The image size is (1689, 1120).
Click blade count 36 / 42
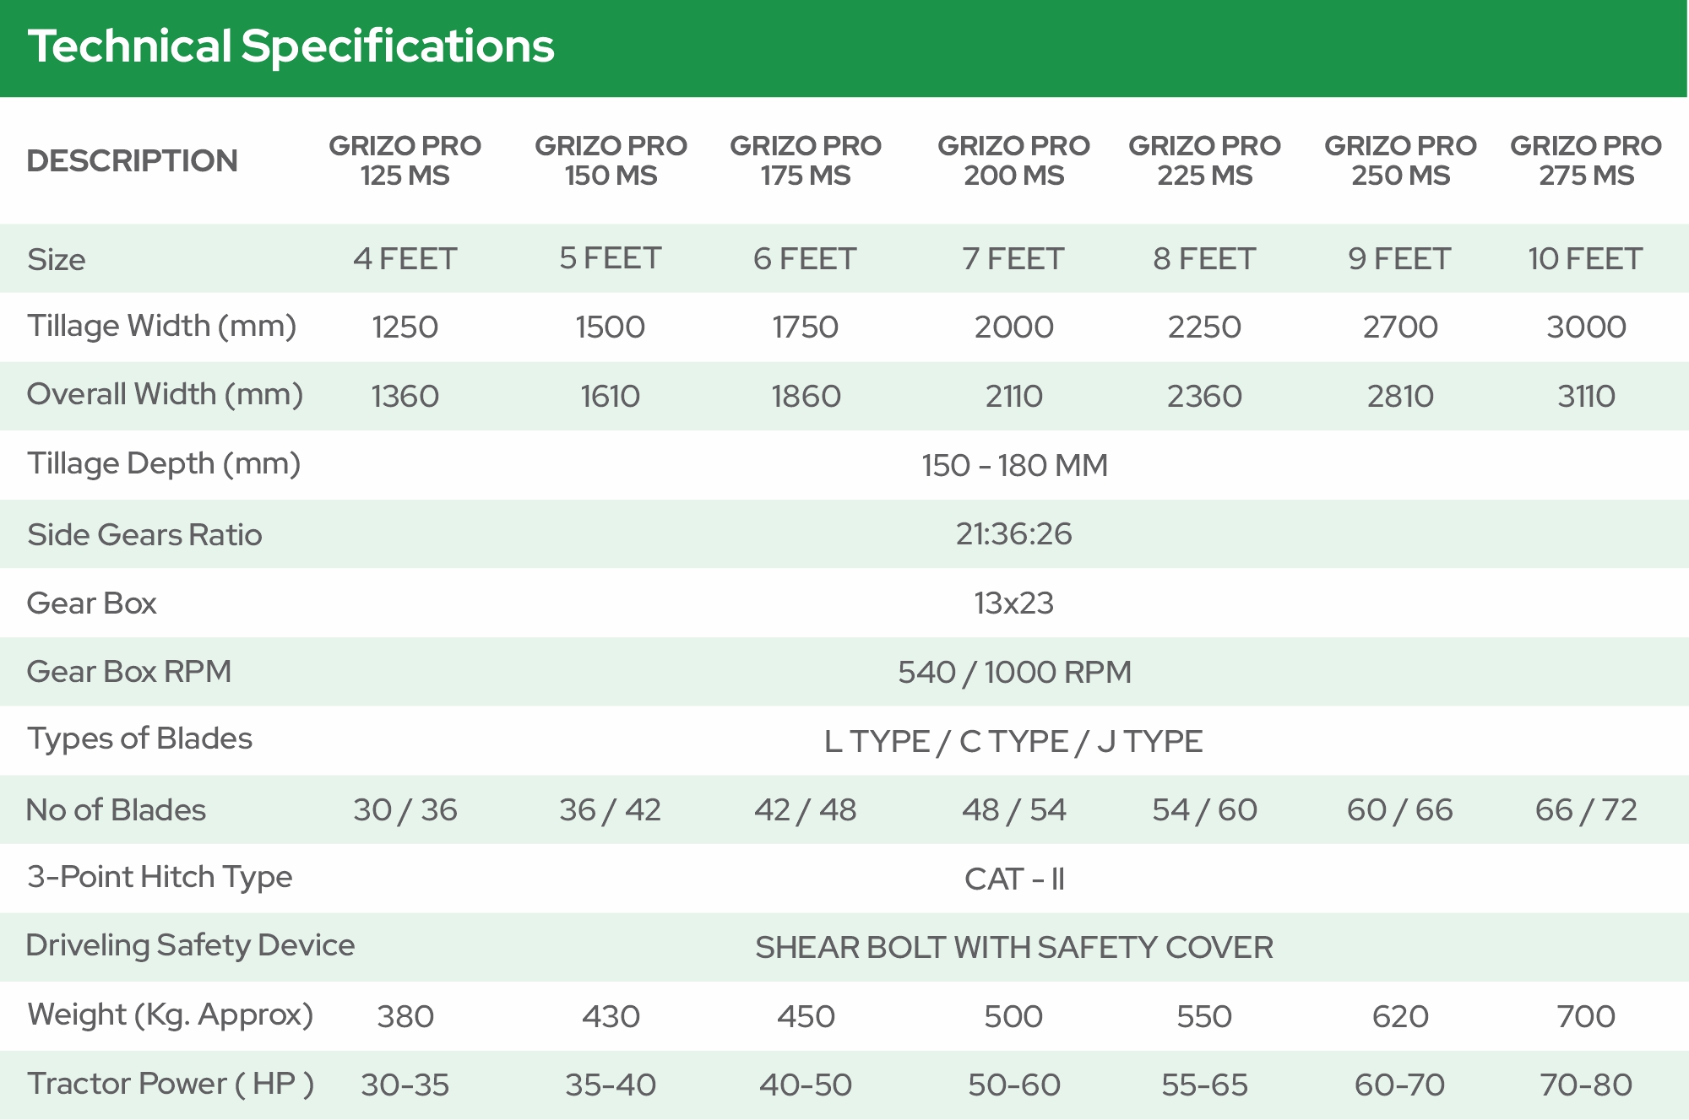[610, 810]
